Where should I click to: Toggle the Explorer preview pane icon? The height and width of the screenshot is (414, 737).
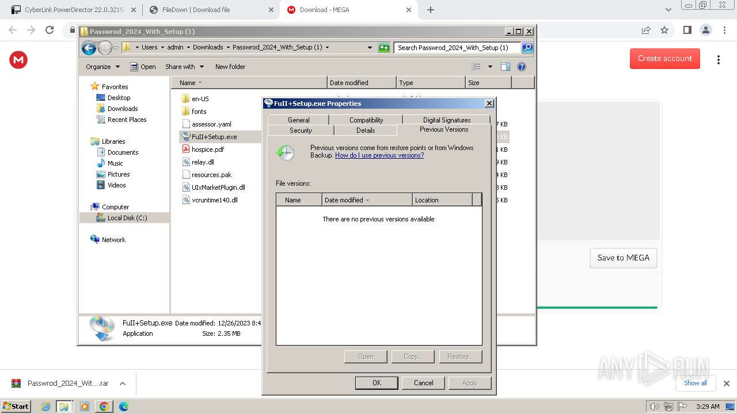pos(505,67)
